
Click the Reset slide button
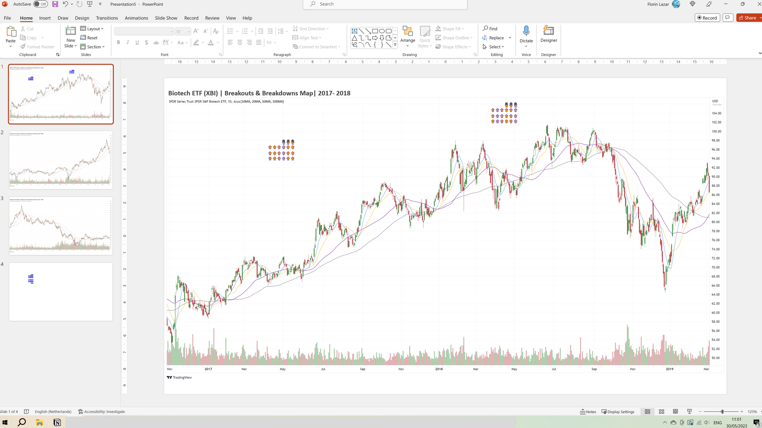pos(89,38)
